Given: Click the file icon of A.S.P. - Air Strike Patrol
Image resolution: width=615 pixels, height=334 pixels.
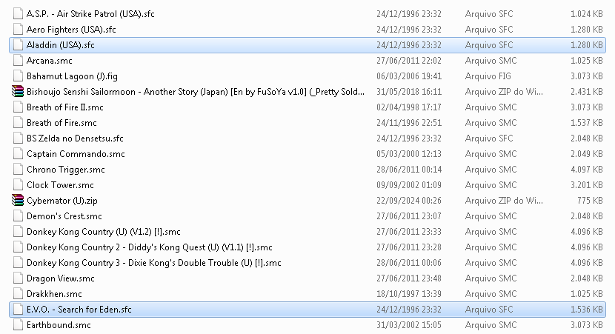Looking at the screenshot, I should (x=18, y=14).
